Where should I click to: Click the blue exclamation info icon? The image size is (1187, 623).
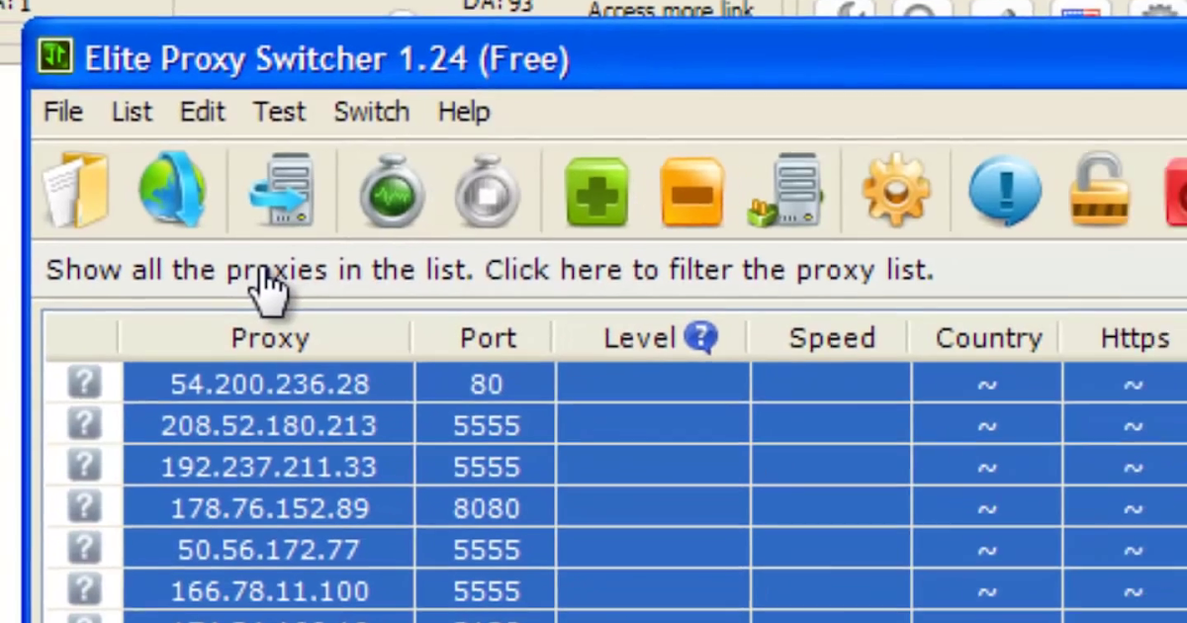pos(1005,190)
